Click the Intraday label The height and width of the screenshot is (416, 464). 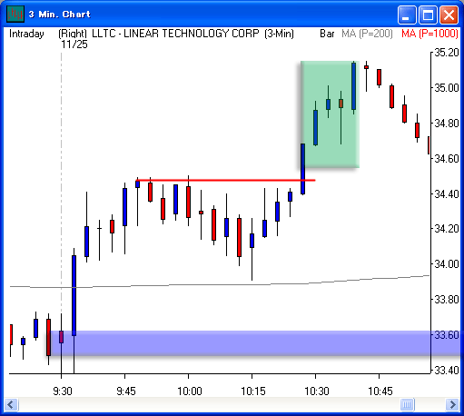26,34
